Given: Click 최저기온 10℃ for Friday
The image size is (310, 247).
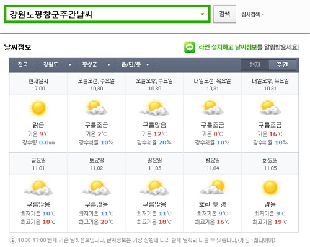Looking at the screenshot, I should point(38,214).
